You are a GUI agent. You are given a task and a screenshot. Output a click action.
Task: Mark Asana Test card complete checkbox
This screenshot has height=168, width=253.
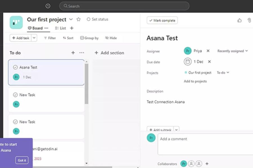tap(15, 67)
